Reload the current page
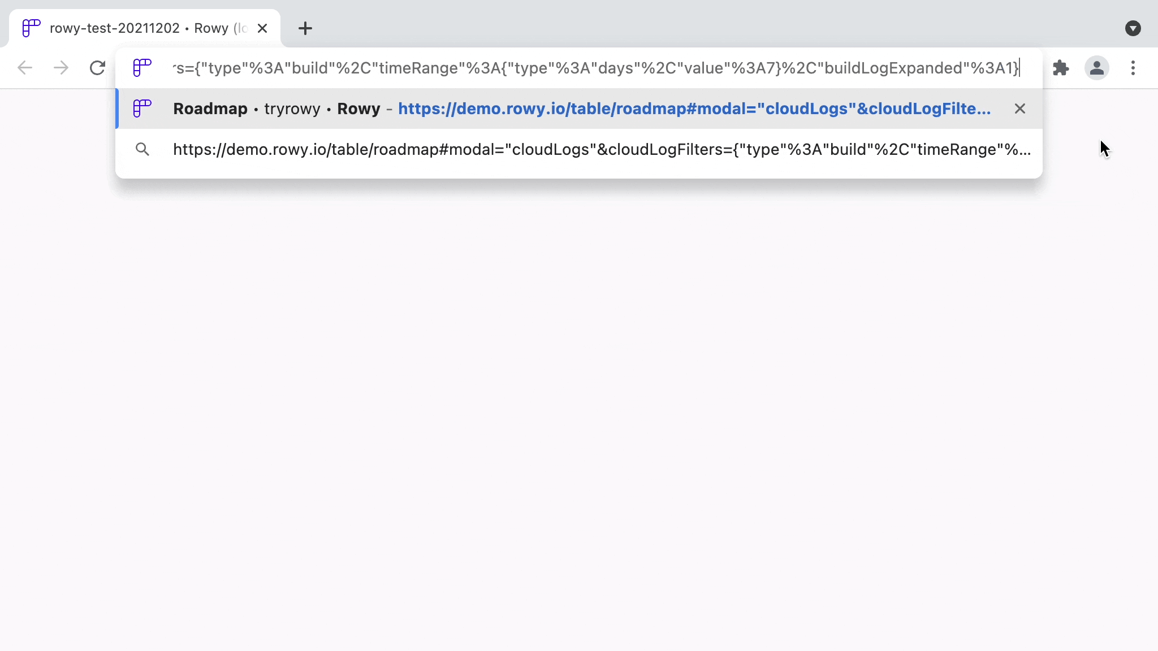The width and height of the screenshot is (1158, 651). click(x=97, y=68)
